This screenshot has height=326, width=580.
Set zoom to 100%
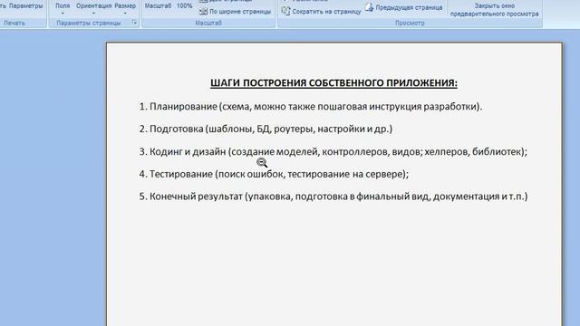click(184, 6)
